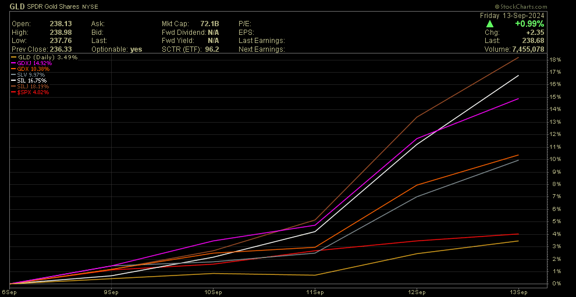576x297 pixels.
Task: Click the 10% label on y-axis
Action: click(x=556, y=159)
